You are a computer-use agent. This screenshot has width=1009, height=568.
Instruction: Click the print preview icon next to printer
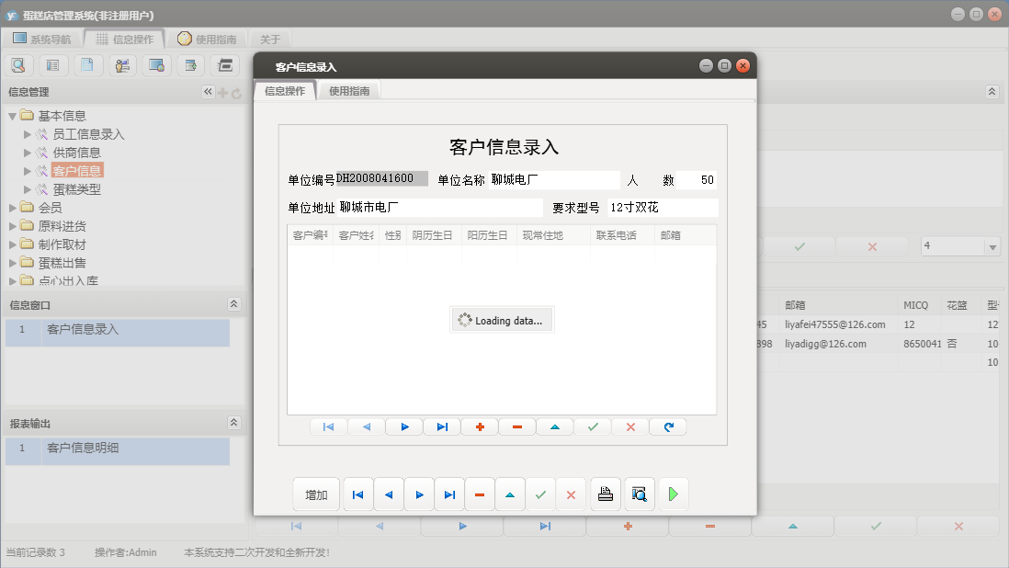pyautogui.click(x=640, y=494)
